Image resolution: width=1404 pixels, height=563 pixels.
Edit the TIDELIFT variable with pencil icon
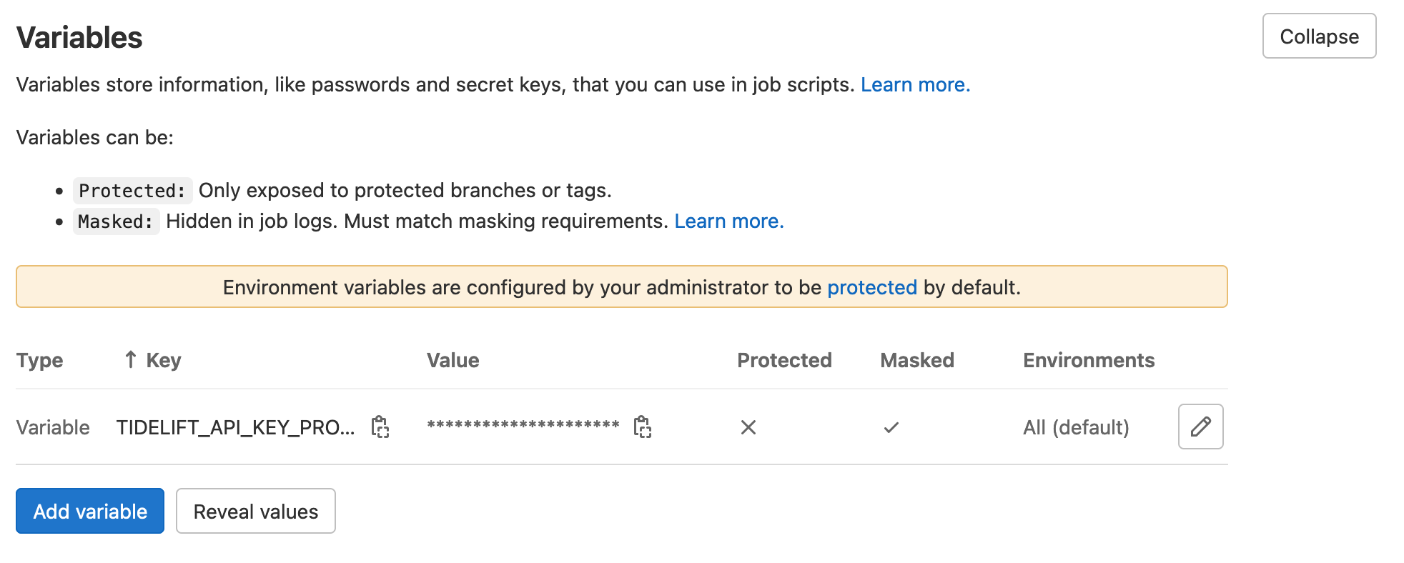point(1200,427)
